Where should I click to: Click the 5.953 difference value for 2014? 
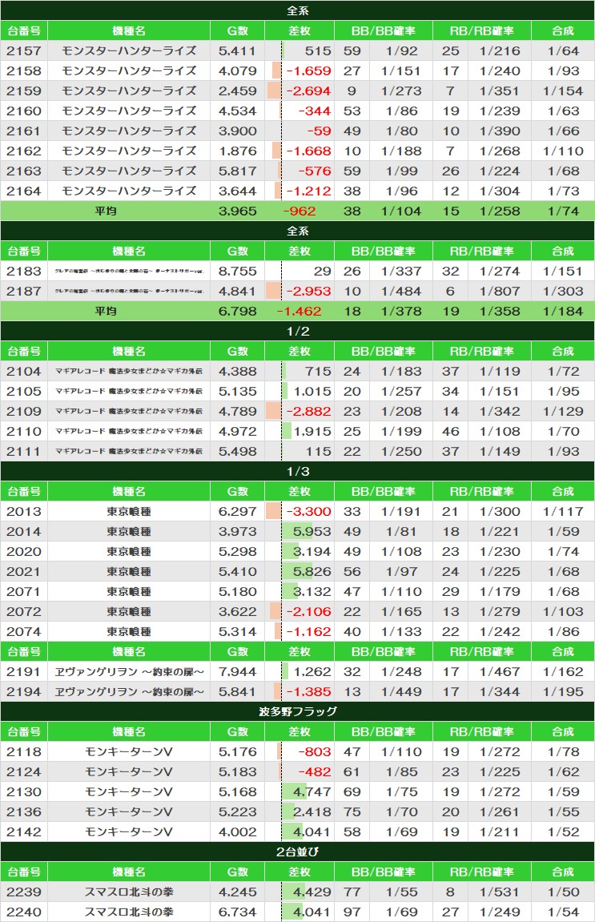point(312,531)
